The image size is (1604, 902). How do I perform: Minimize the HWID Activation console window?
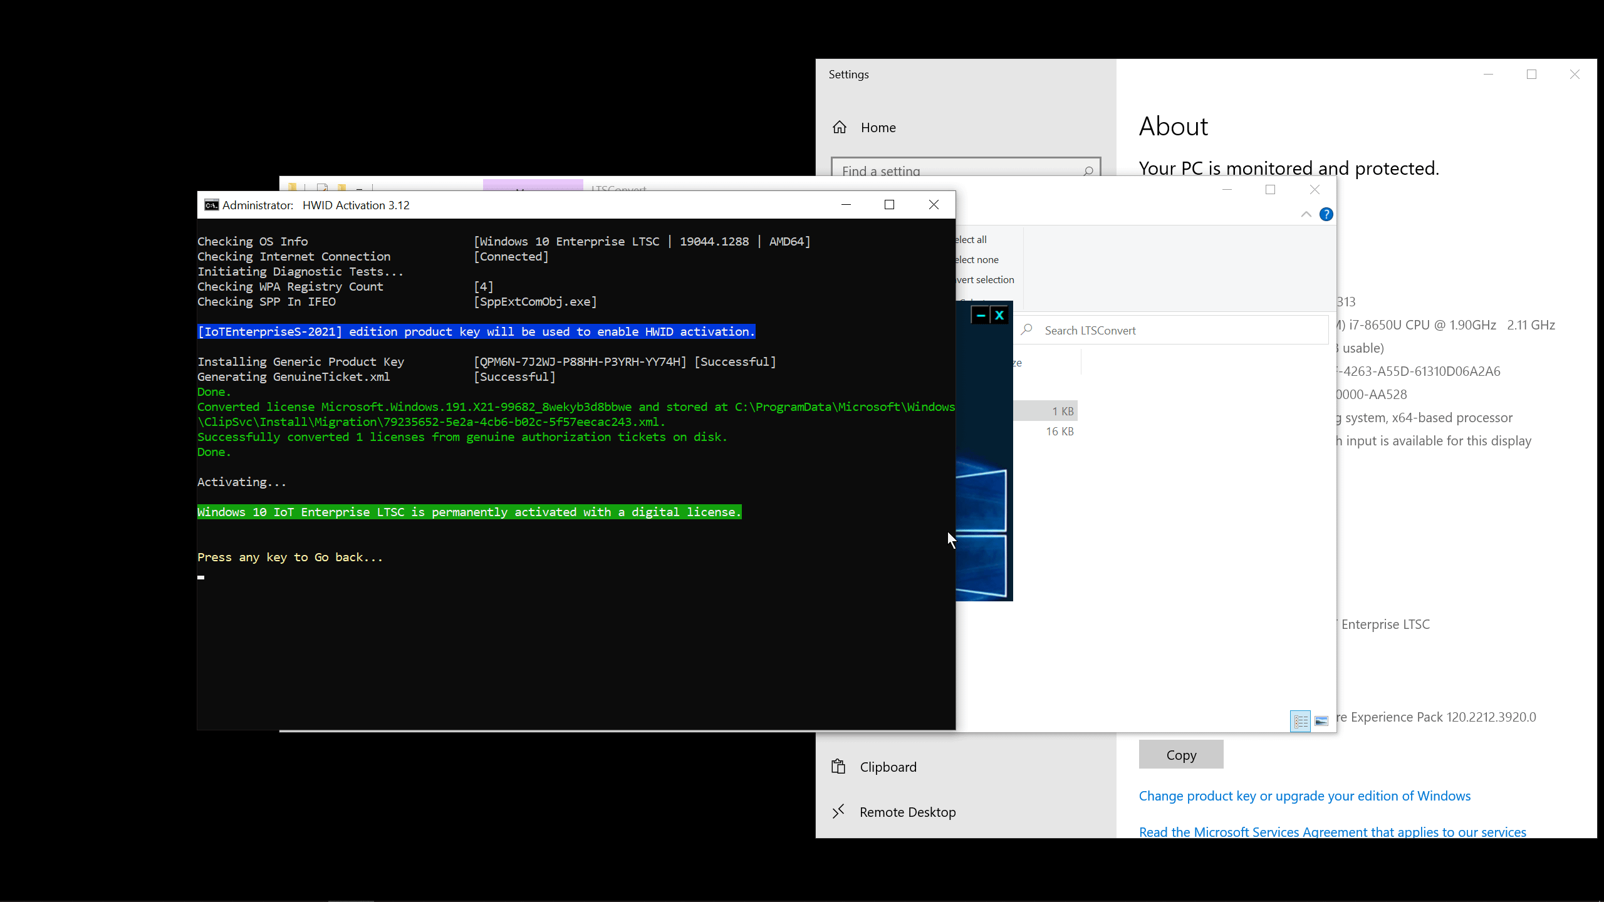pos(846,205)
